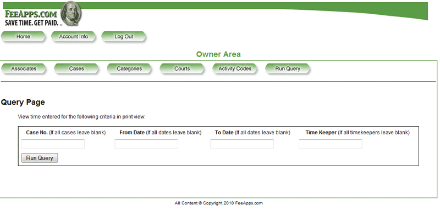440x216 pixels.
Task: Click the Owner Area heading
Action: tap(218, 54)
